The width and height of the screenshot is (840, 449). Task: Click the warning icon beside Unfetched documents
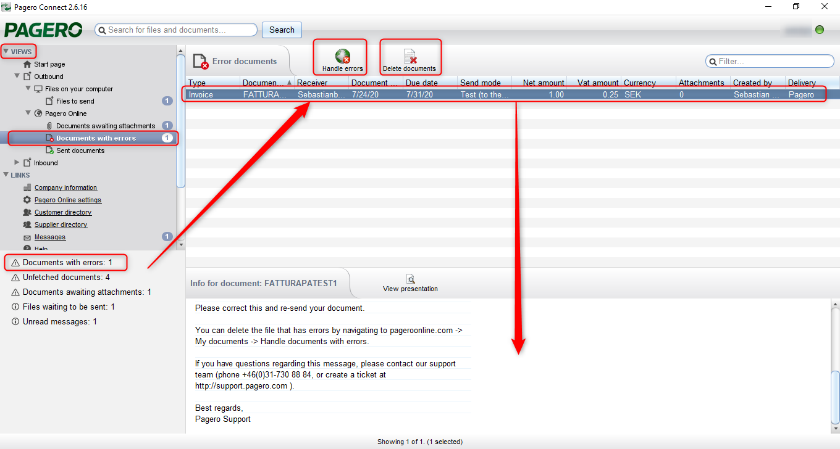click(15, 278)
